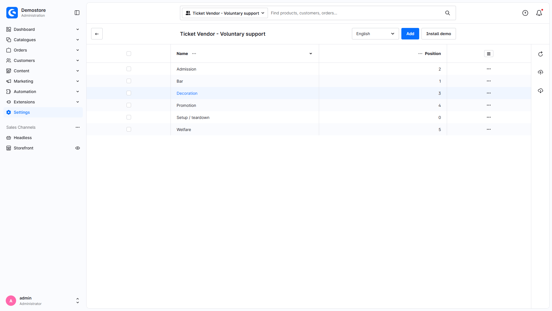Check the Decoration row checkbox
The image size is (552, 311).
(x=129, y=93)
